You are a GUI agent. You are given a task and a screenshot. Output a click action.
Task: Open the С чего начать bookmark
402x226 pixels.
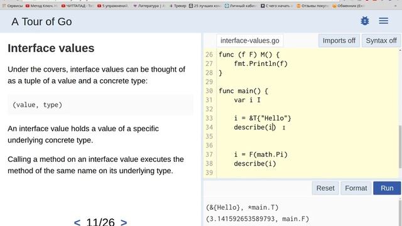point(276,6)
